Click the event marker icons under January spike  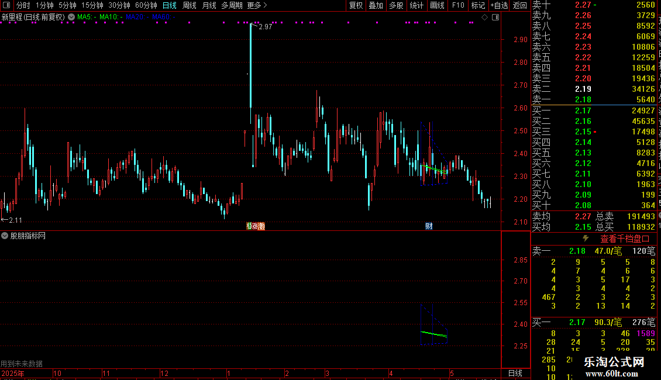point(256,226)
